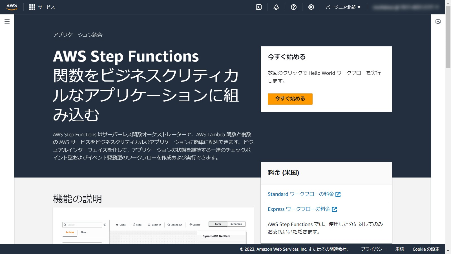
Task: Open the services grid menu icon
Action: pos(32,7)
